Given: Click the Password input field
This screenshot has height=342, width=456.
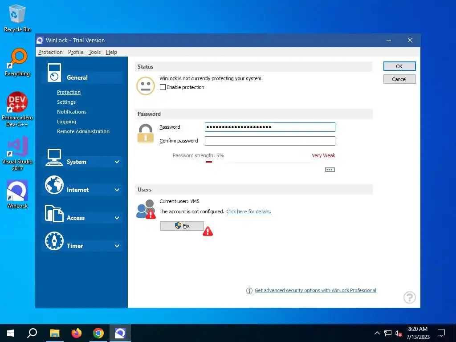Looking at the screenshot, I should 270,127.
